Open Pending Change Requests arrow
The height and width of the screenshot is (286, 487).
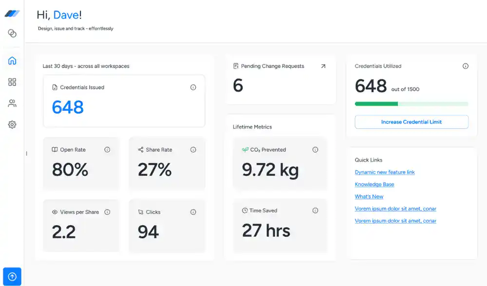pos(323,66)
